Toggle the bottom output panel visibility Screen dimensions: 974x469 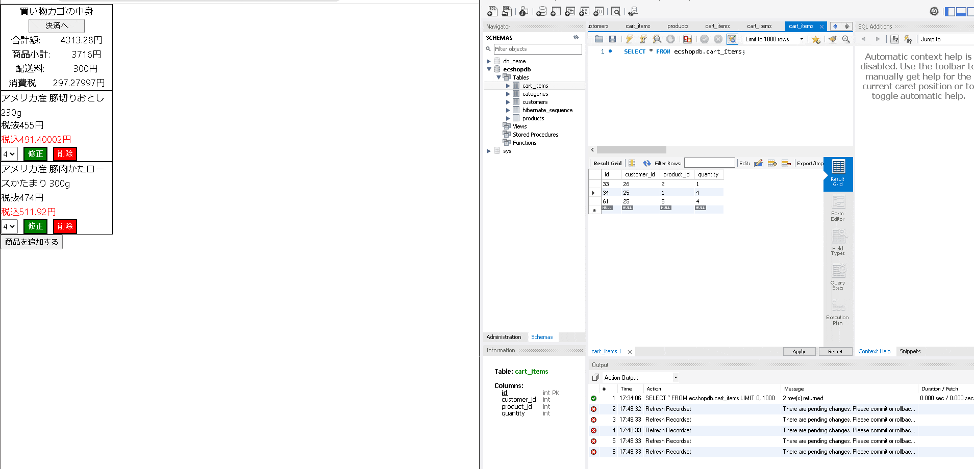(x=961, y=11)
